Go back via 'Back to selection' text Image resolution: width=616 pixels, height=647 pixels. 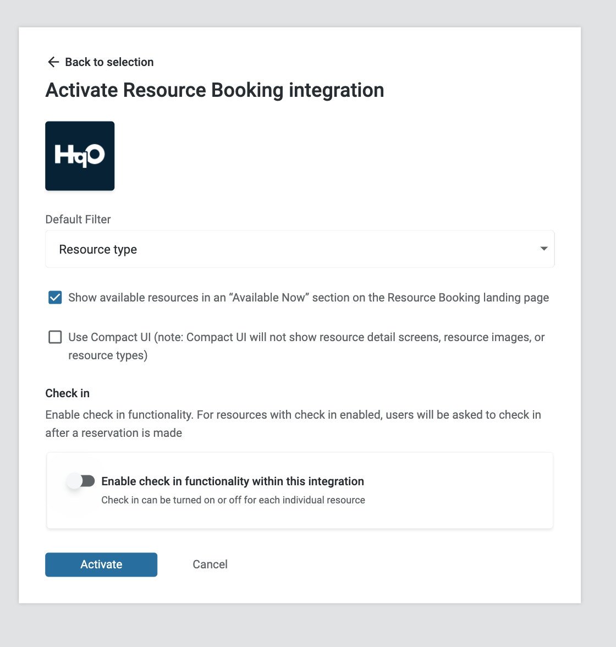click(109, 62)
